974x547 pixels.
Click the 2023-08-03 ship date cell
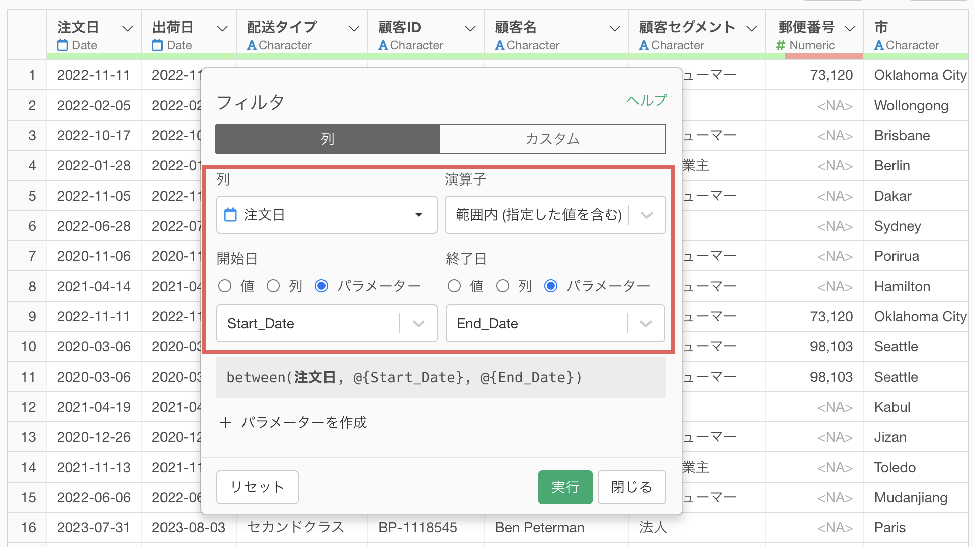pos(189,528)
